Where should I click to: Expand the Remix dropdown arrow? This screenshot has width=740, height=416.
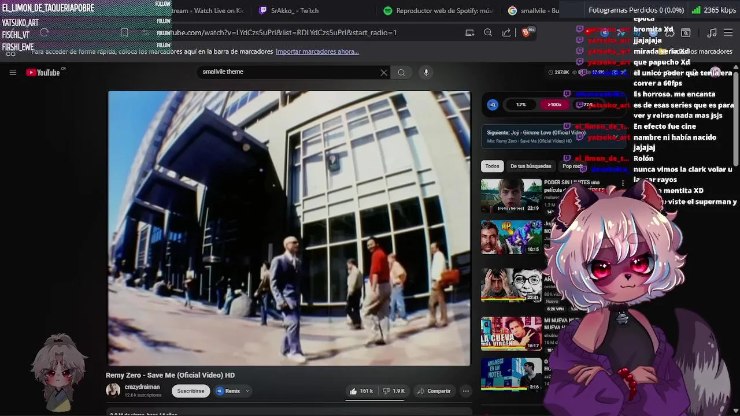coord(247,391)
